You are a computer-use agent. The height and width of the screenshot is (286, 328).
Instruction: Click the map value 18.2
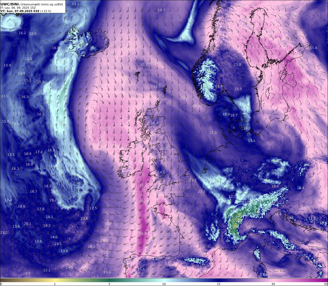pos(48,186)
